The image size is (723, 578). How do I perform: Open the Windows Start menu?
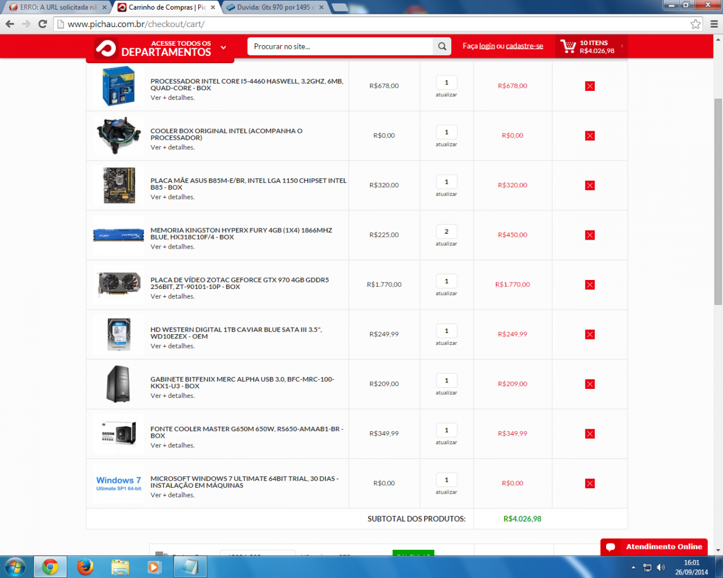[14, 567]
